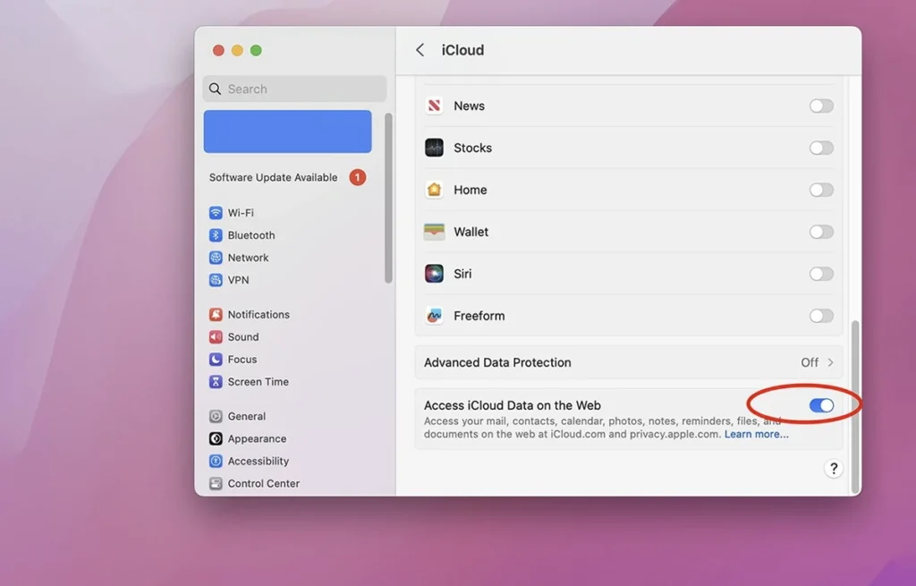The image size is (916, 586).
Task: Select Sound in the sidebar
Action: click(243, 336)
